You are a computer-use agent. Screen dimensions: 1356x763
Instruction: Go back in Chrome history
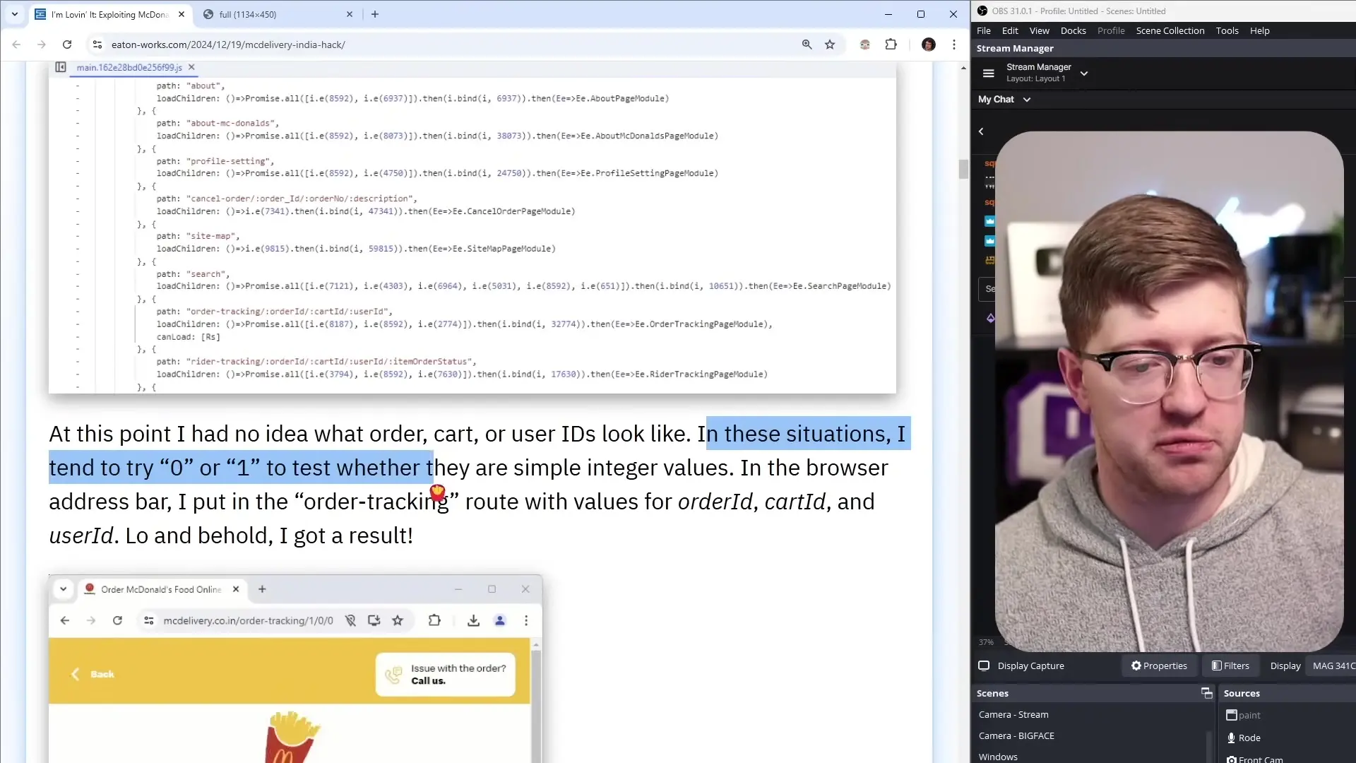coord(16,45)
